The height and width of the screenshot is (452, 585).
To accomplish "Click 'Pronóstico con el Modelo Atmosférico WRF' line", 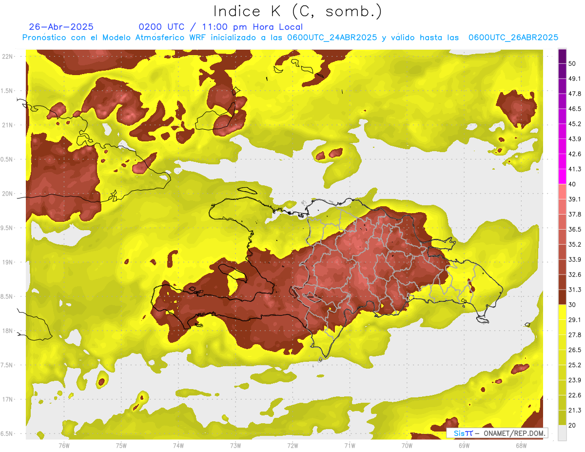I will click(291, 38).
